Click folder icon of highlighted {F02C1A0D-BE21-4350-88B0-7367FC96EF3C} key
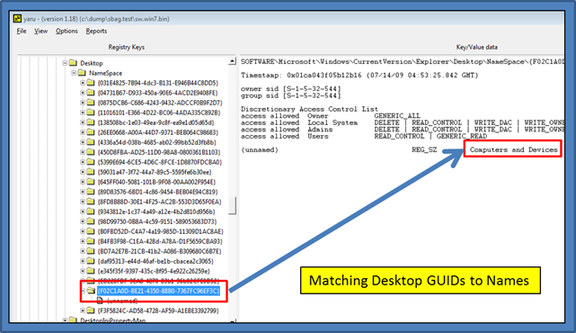 pyautogui.click(x=91, y=291)
